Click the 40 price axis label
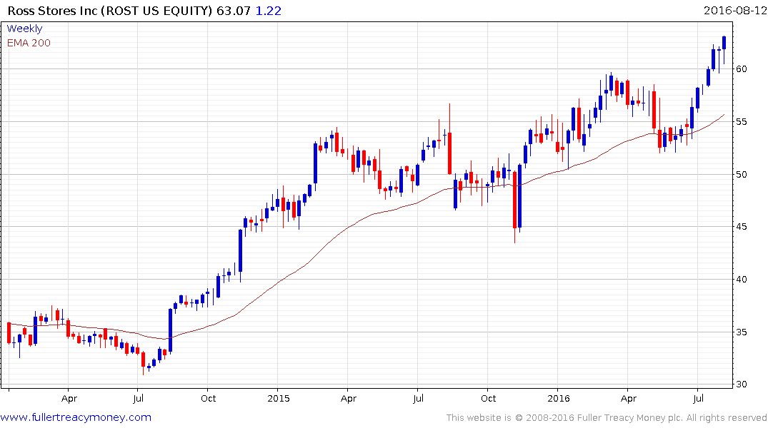Screen dimensions: 768x428 point(741,280)
